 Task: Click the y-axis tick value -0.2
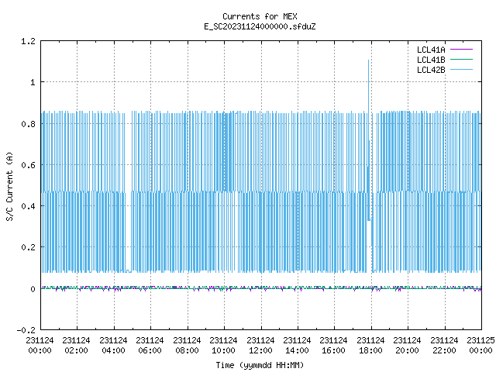[x=26, y=330]
